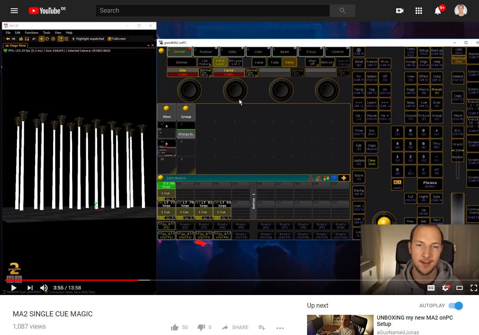Open the File menu in MA 3D
The width and height of the screenshot is (479, 335).
pos(8,32)
